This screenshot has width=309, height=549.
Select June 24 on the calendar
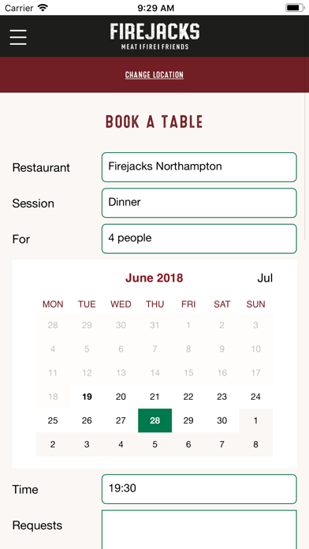click(256, 397)
